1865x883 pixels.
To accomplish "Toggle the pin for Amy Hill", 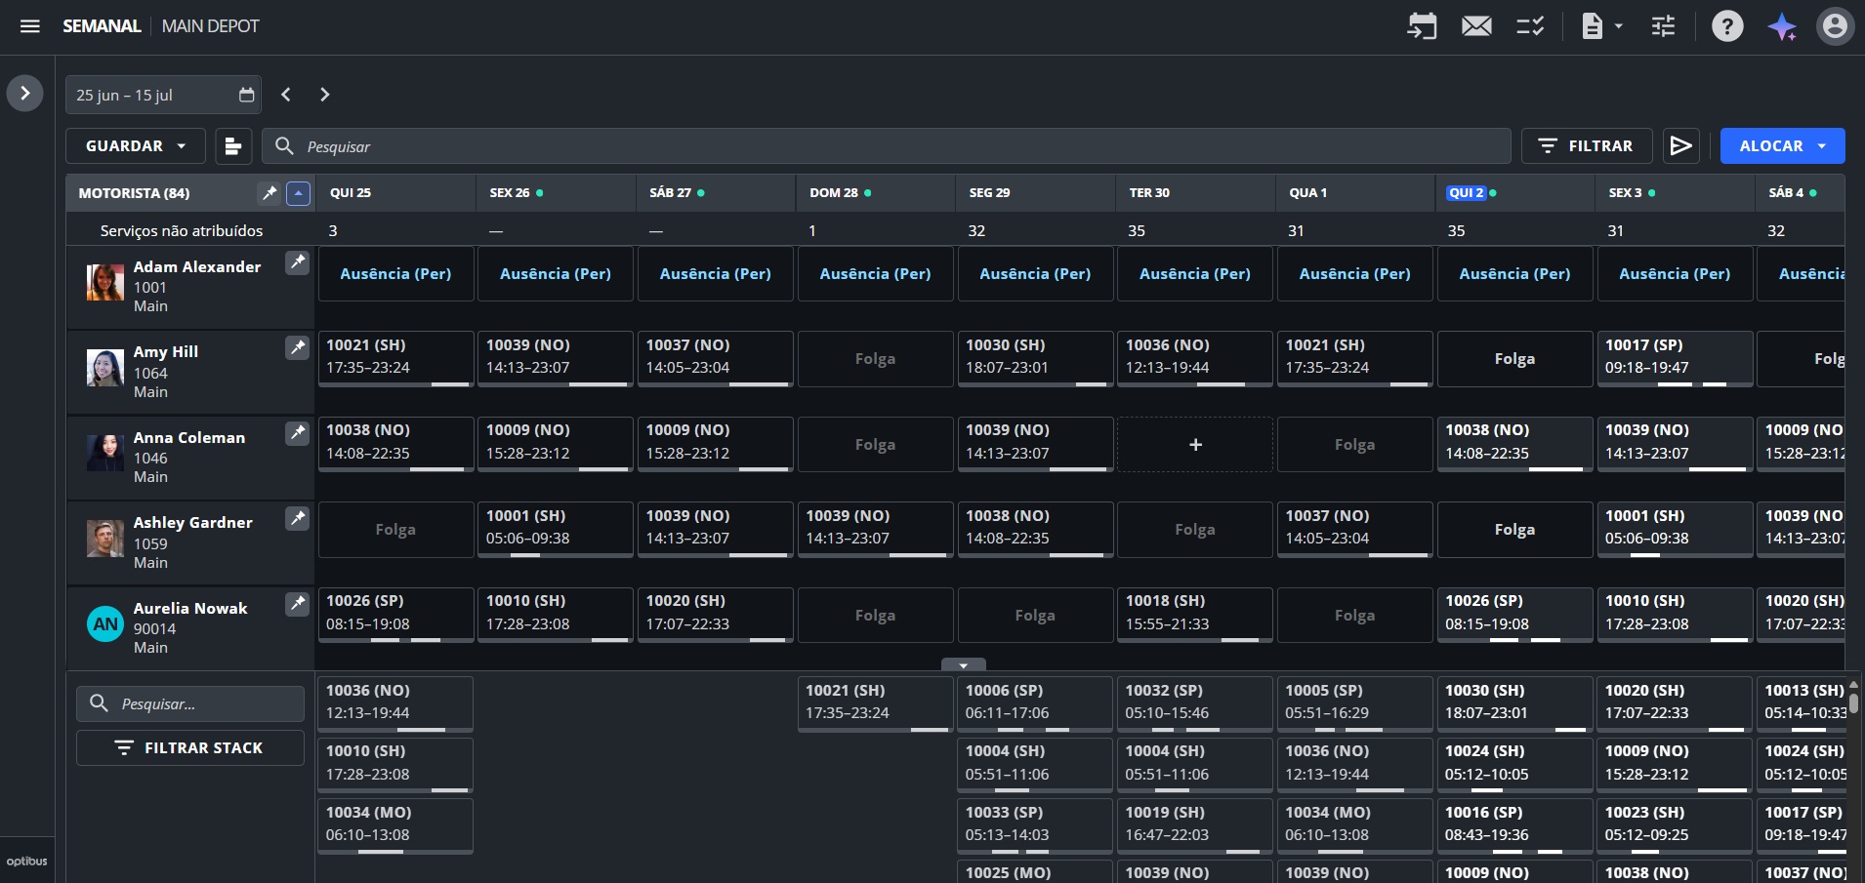I will pos(297,347).
